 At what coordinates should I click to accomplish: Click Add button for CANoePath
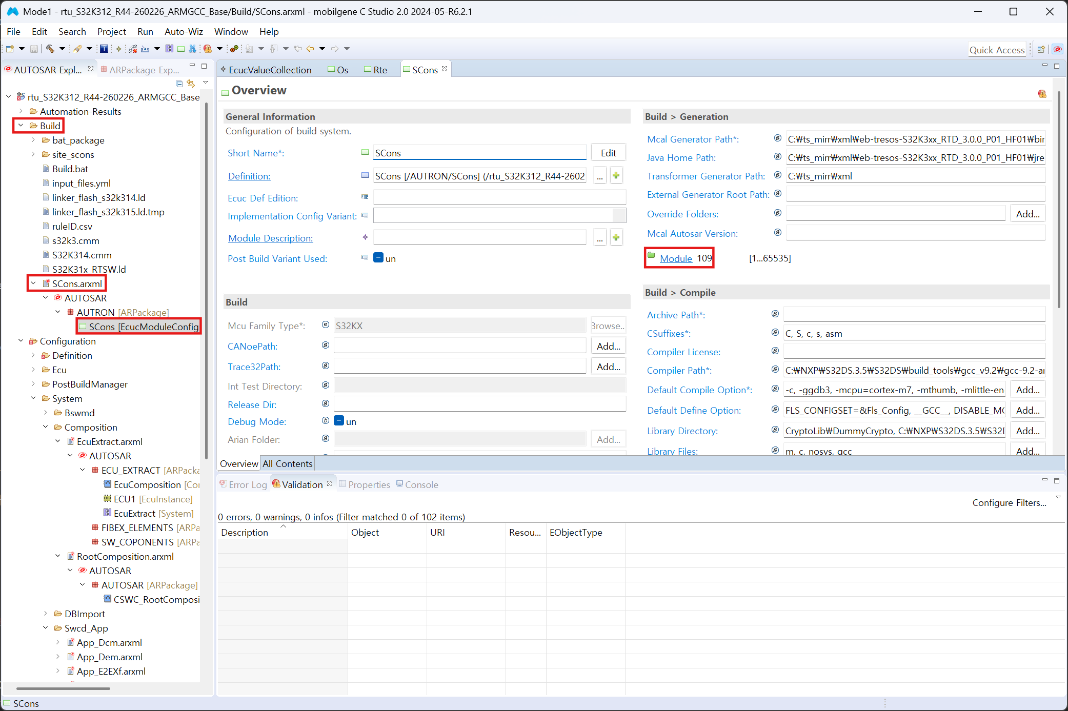coord(608,346)
